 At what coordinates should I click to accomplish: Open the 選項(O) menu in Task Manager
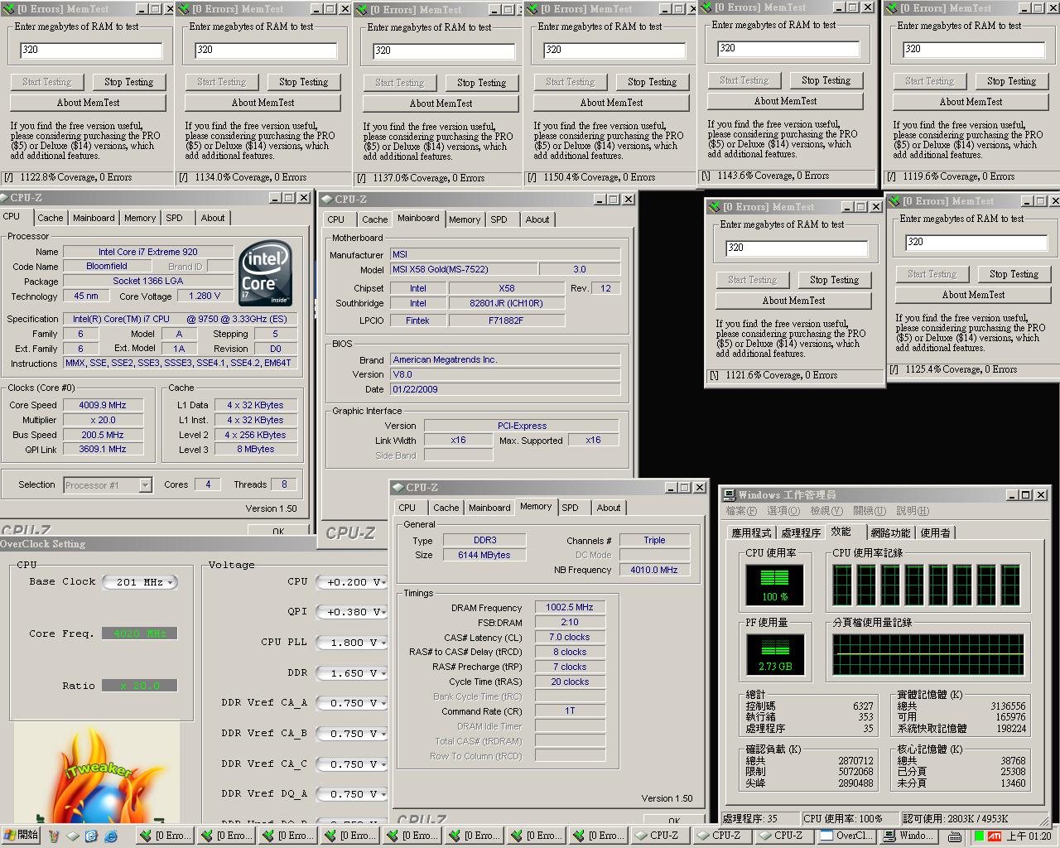[x=783, y=511]
